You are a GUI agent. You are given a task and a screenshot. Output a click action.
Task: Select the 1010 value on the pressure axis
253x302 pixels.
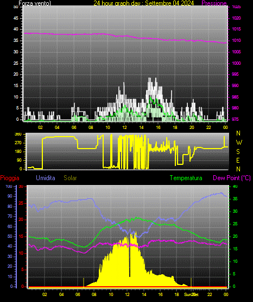click(x=237, y=40)
